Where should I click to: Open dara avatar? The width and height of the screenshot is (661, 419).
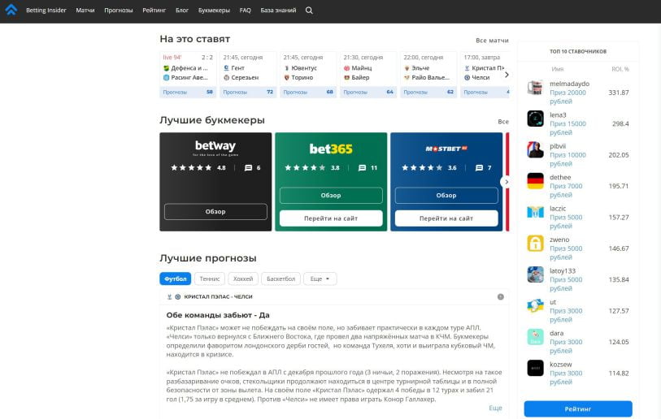[535, 337]
